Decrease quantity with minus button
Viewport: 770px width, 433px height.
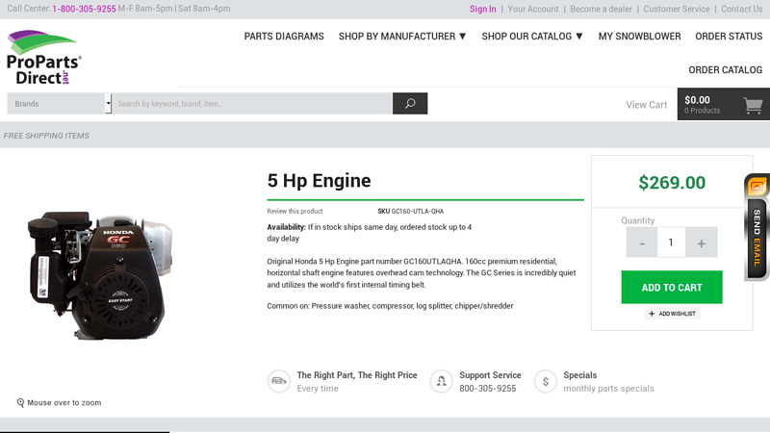641,242
